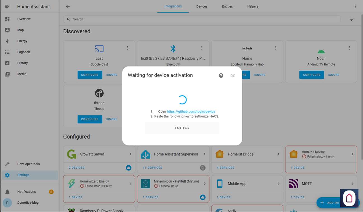
Task: Select the HACS key 633E-E930
Action: point(182,128)
